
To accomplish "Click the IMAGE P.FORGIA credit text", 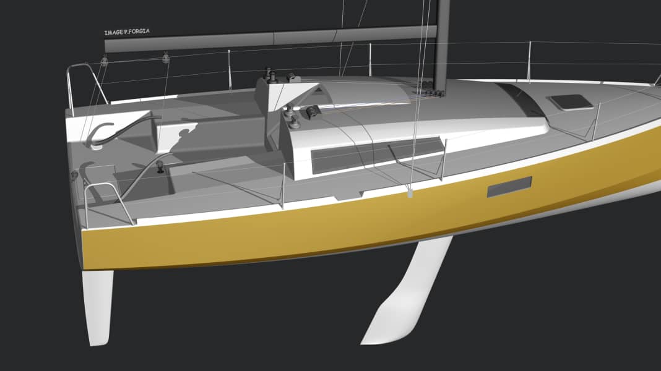I will (x=128, y=28).
